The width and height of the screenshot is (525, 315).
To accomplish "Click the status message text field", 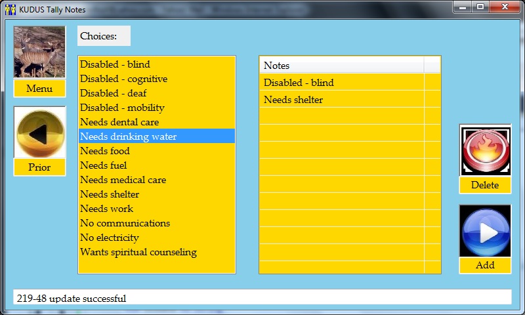I will tap(262, 298).
